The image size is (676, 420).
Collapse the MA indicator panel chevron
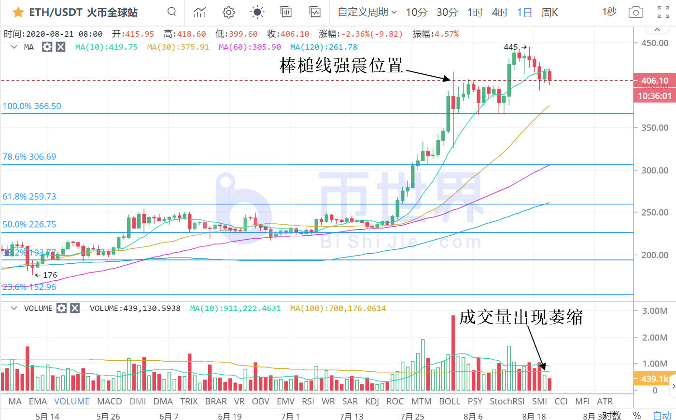tap(14, 47)
